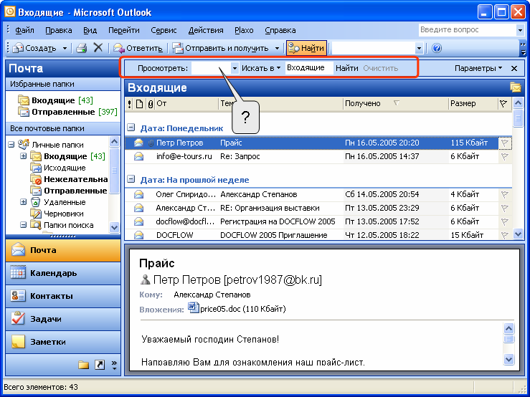
Task: Sort by attachment paperclip column header
Action: tap(151, 104)
